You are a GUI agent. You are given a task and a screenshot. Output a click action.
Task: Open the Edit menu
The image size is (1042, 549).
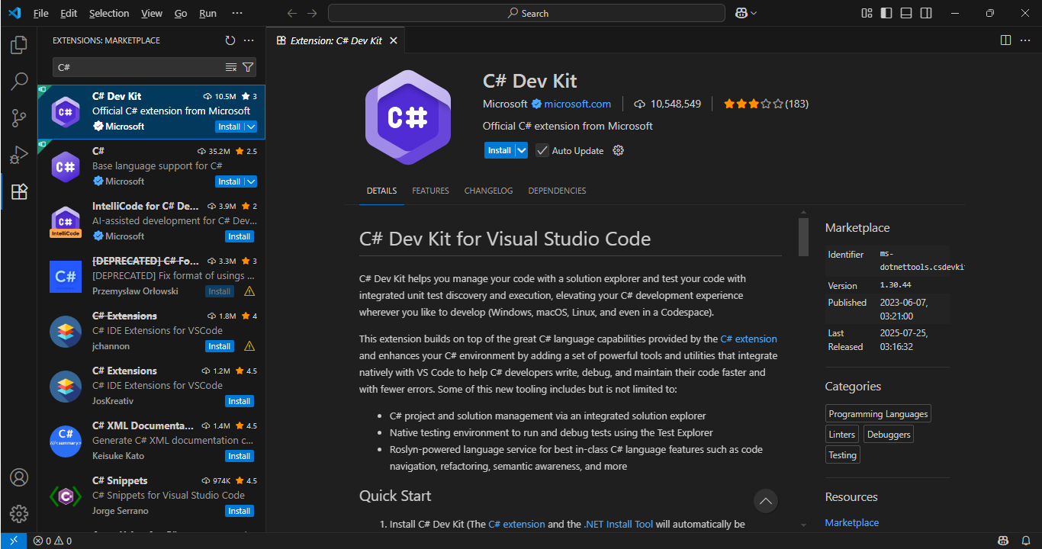(x=69, y=13)
